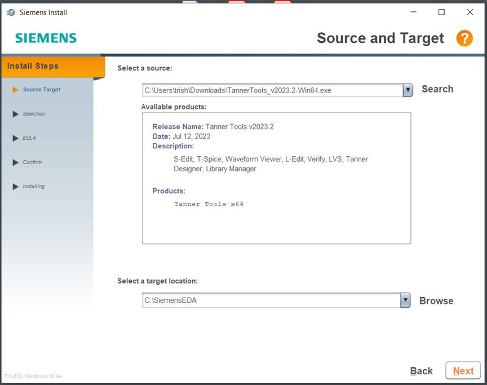Click the C:\SiemensEDA target location field
This screenshot has height=385, width=487.
271,300
